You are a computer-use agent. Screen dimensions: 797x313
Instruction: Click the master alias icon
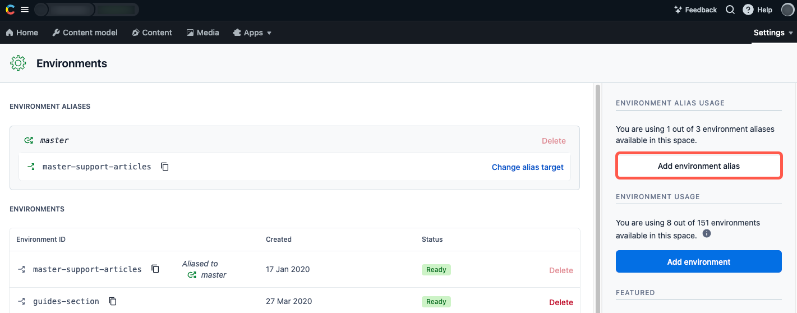pos(29,140)
